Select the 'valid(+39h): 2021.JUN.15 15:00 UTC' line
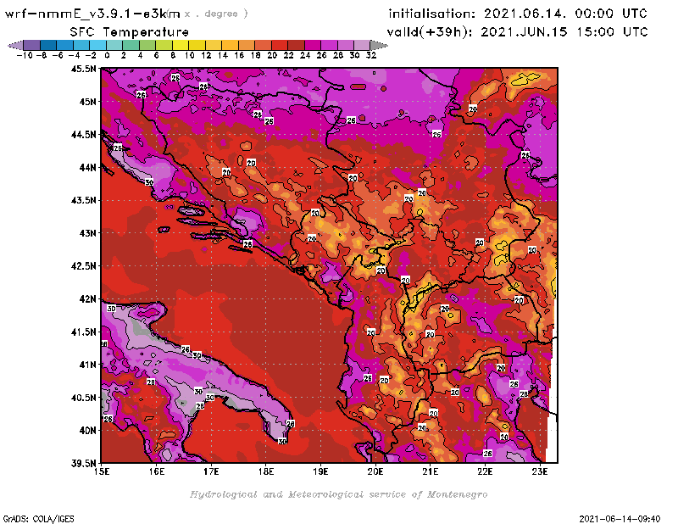 pos(517,32)
